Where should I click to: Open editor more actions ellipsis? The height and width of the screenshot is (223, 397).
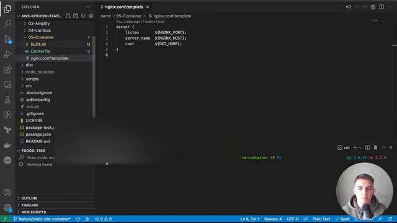coord(390,7)
